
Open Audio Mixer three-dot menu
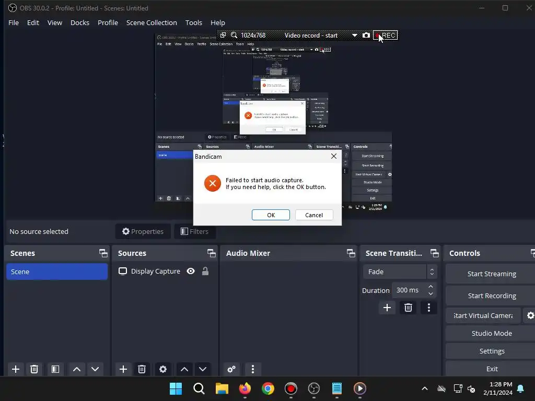click(x=252, y=369)
